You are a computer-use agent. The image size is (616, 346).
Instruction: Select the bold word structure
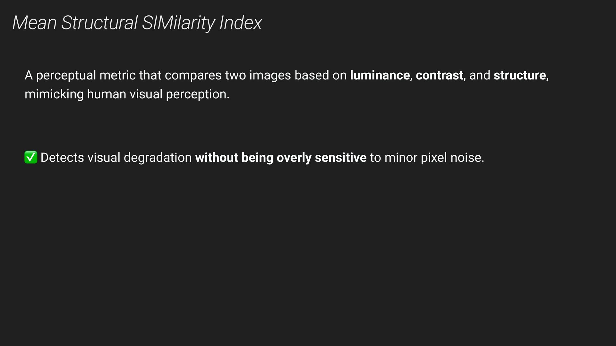pos(519,75)
